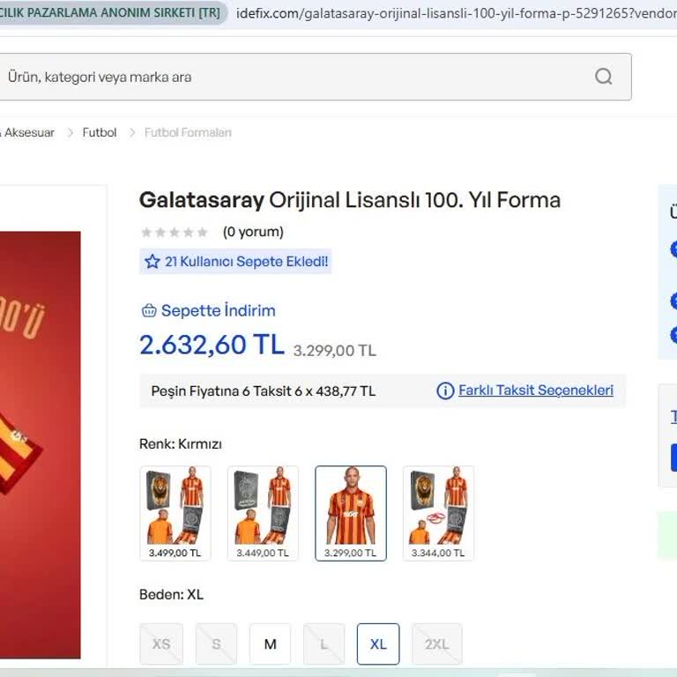Click the search magnifier icon

pos(603,77)
